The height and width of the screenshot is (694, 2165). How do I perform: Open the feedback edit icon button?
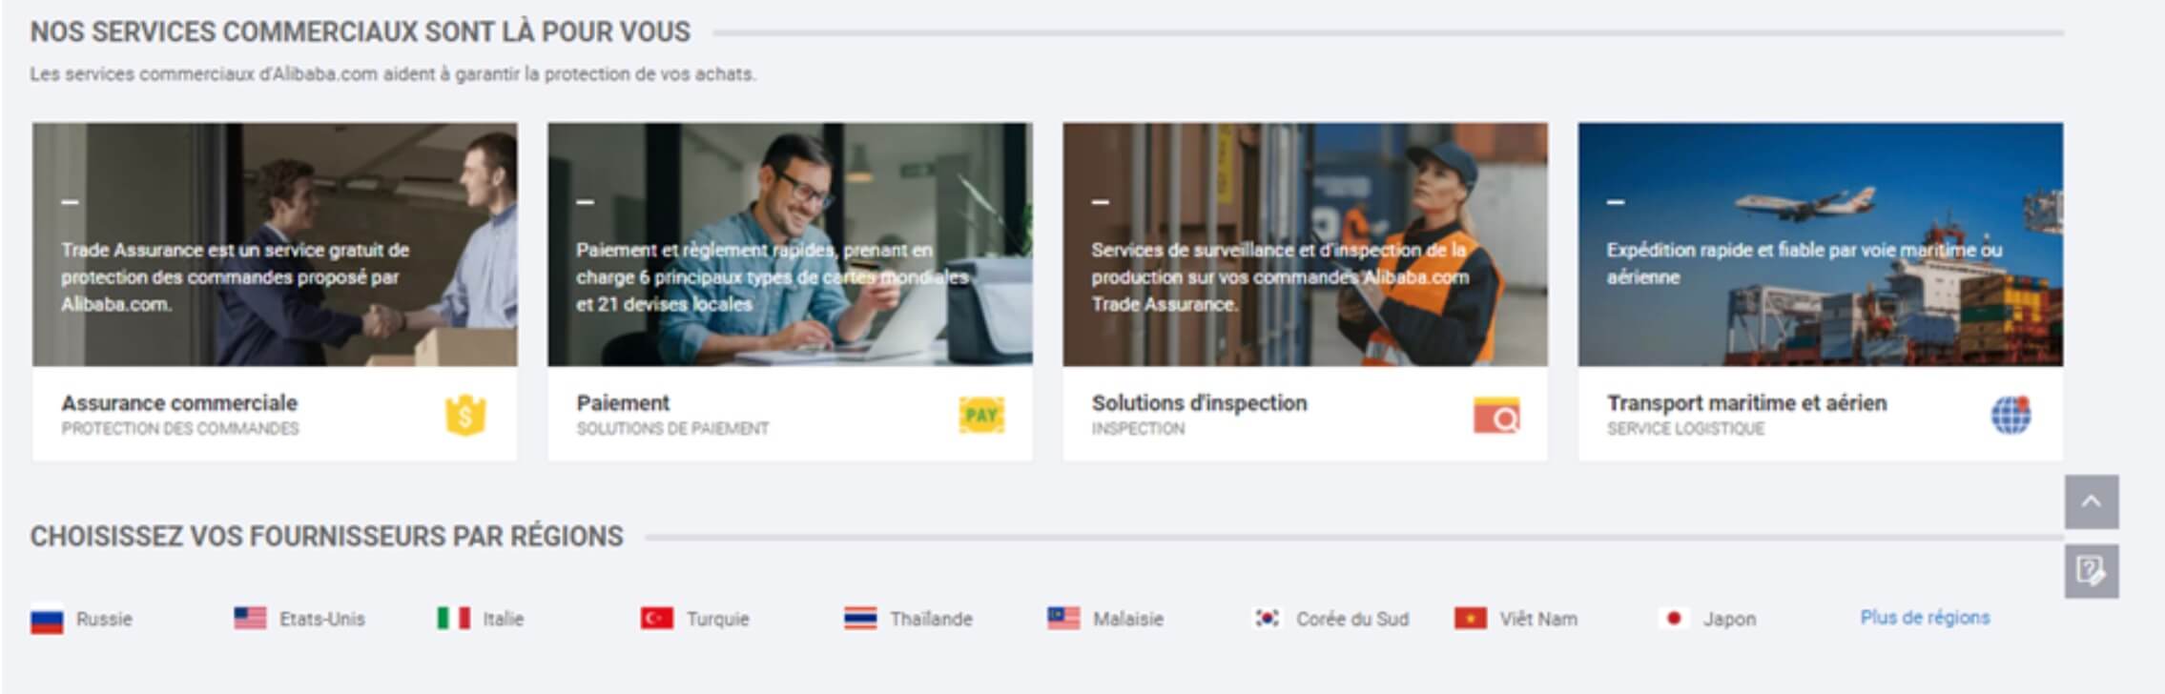[2092, 571]
